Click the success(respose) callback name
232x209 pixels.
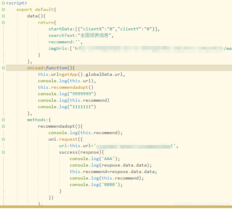[81, 152]
